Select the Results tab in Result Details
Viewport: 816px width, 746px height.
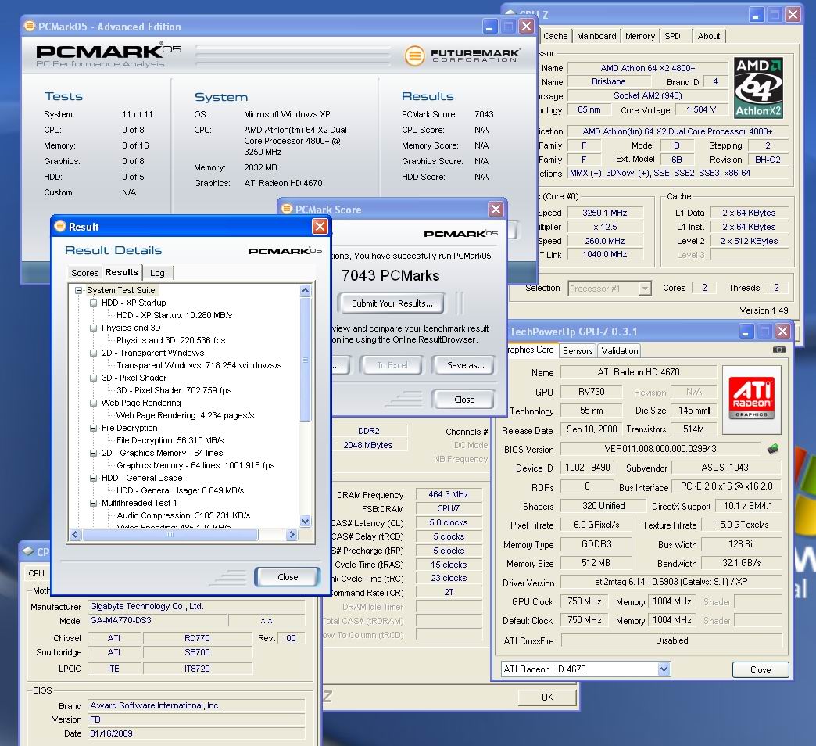[121, 272]
